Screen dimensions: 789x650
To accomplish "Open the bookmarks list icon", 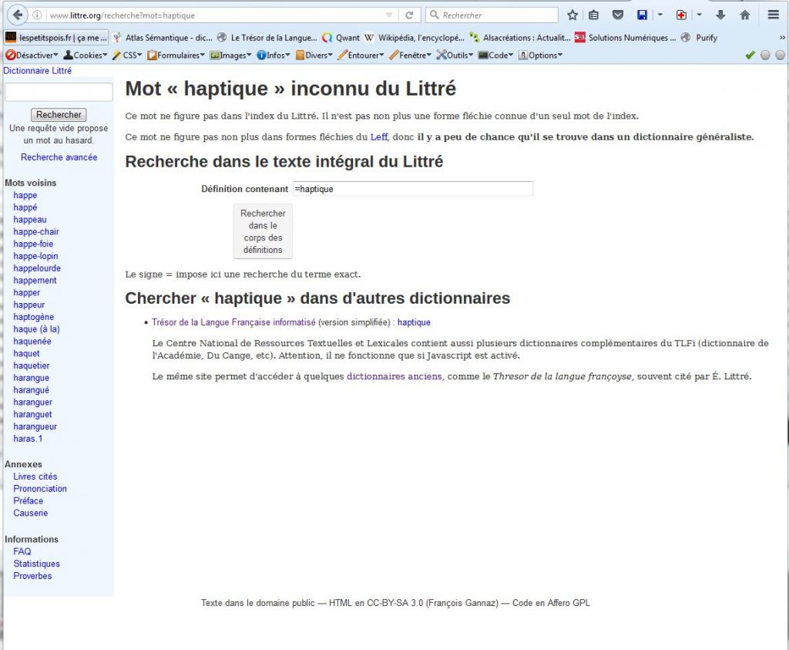I will (593, 15).
